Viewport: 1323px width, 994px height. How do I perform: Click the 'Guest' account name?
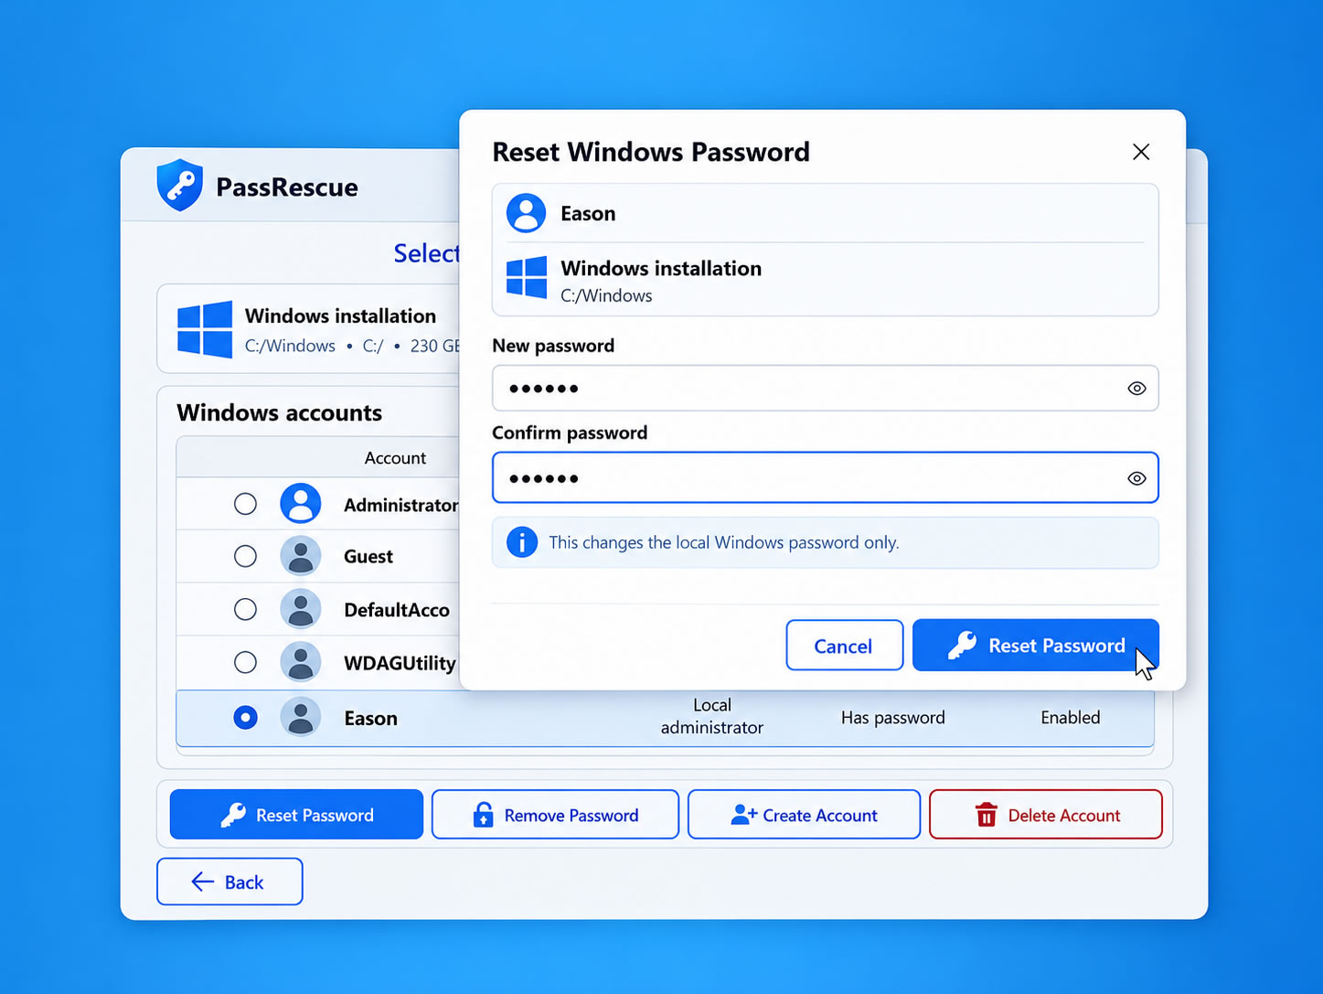click(x=368, y=557)
